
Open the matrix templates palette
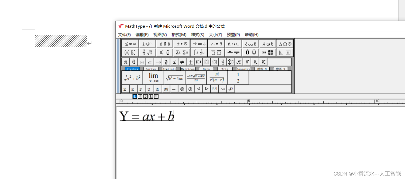point(268,52)
